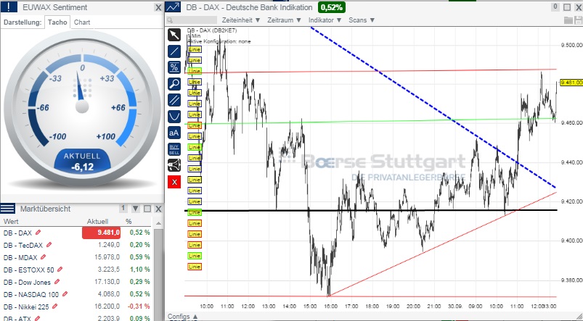Click the floppy disk save configuration icon
The height and width of the screenshot is (321, 583).
click(x=578, y=20)
